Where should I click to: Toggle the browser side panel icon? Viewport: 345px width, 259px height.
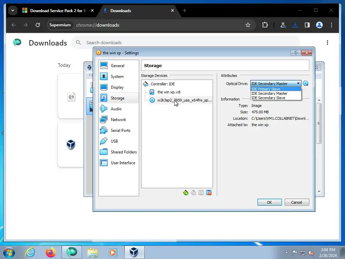307,25
